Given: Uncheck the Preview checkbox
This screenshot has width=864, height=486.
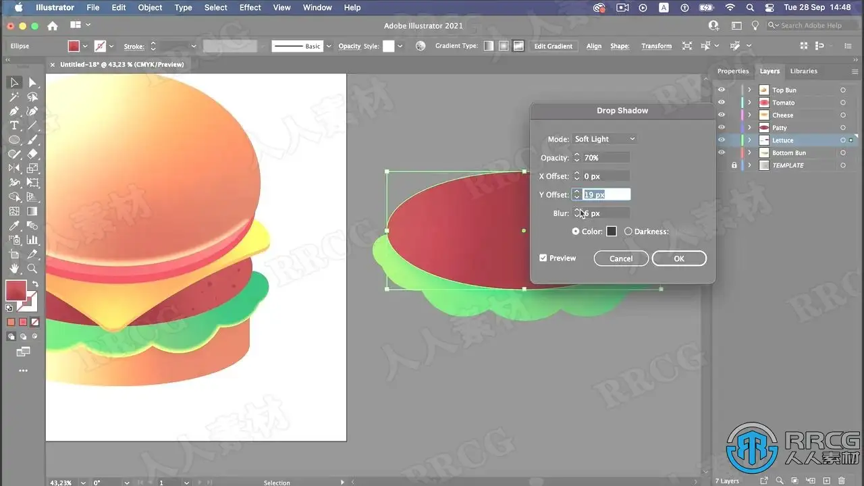Looking at the screenshot, I should (x=543, y=258).
